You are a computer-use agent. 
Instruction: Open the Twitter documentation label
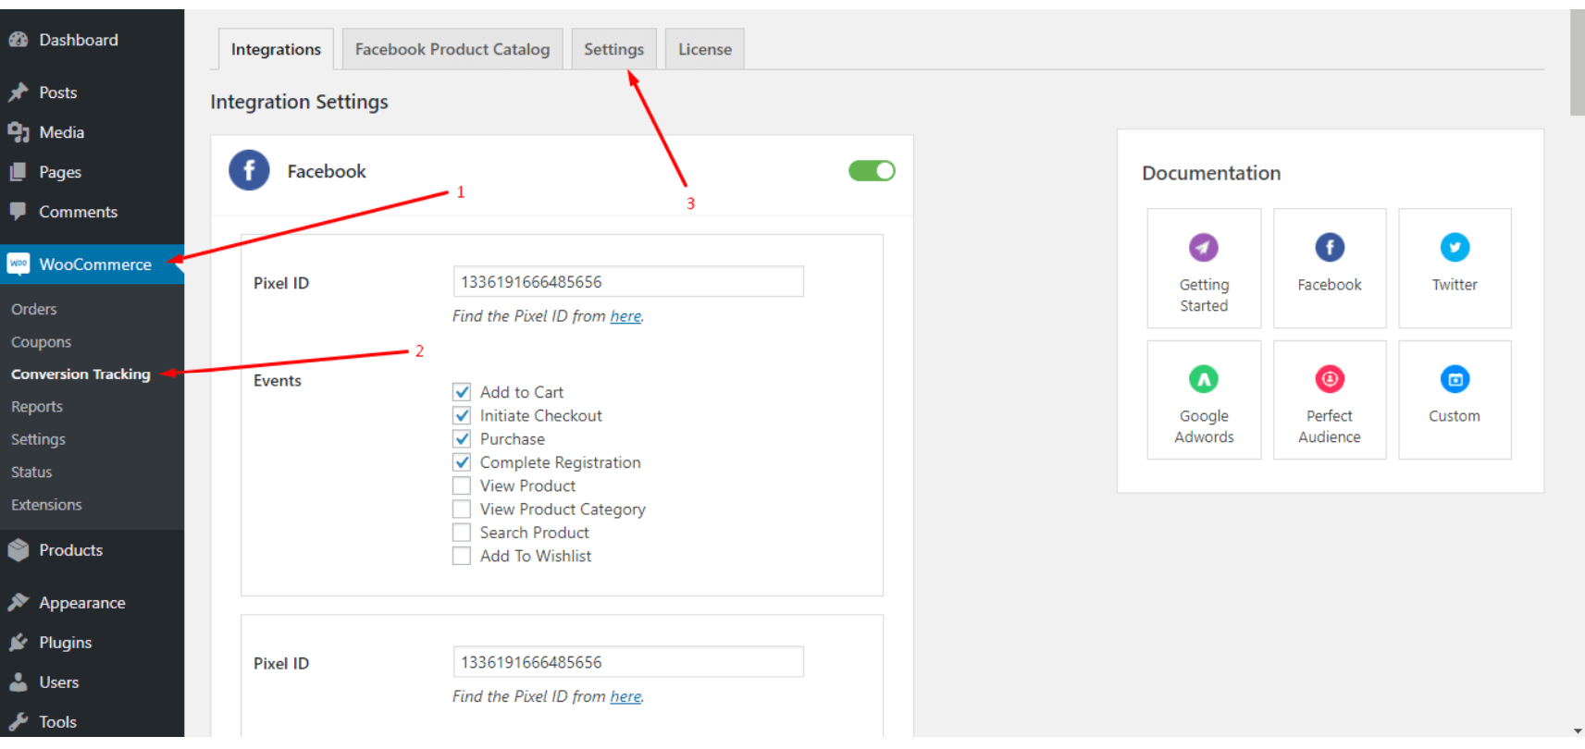point(1455,285)
